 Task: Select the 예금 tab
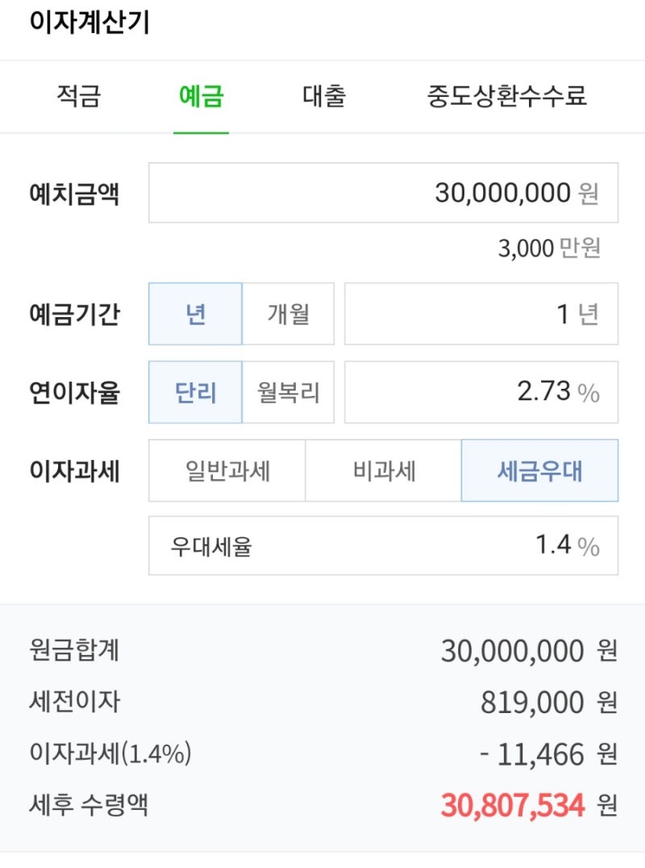[x=201, y=97]
